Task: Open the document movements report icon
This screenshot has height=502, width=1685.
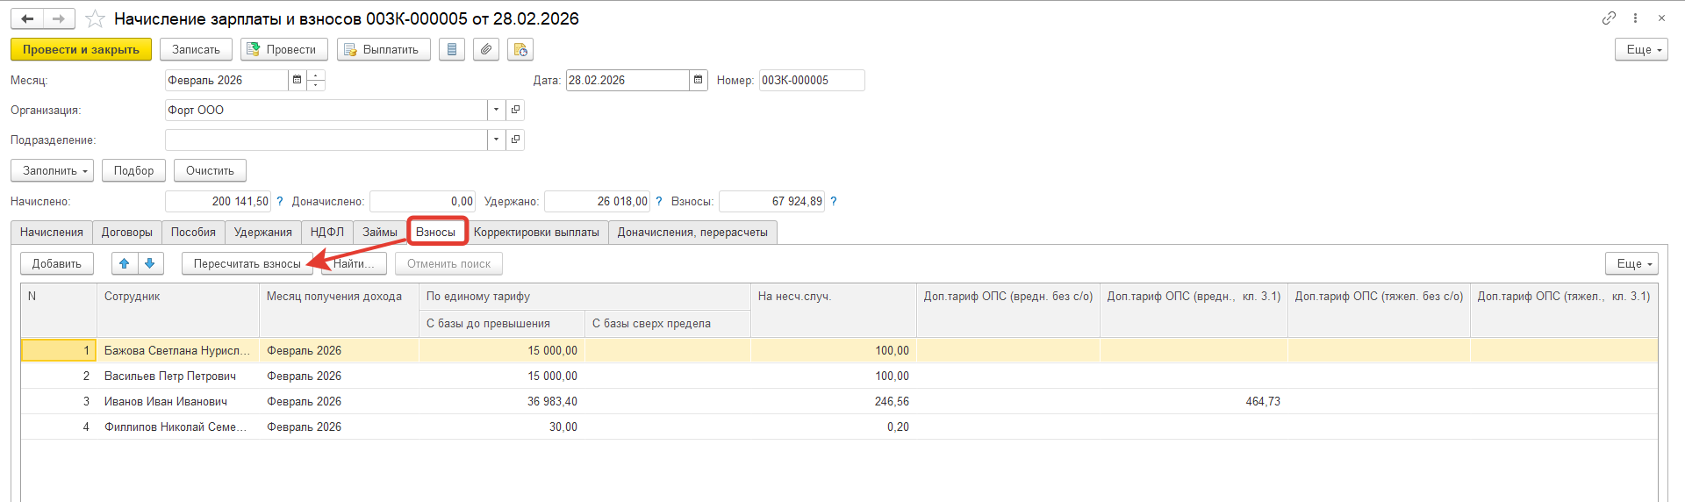Action: click(x=452, y=49)
